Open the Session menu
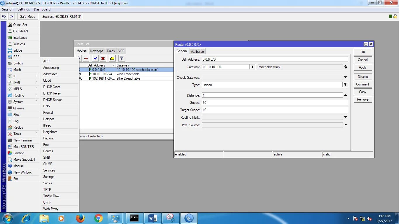This screenshot has height=224, width=399. 8,9
